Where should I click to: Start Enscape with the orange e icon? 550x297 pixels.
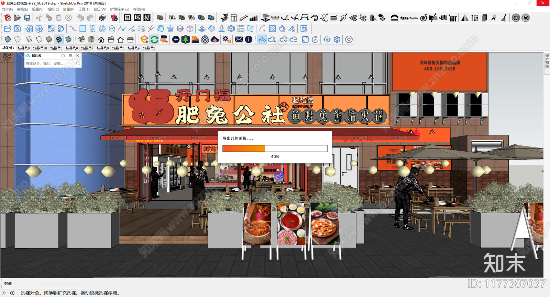click(144, 39)
